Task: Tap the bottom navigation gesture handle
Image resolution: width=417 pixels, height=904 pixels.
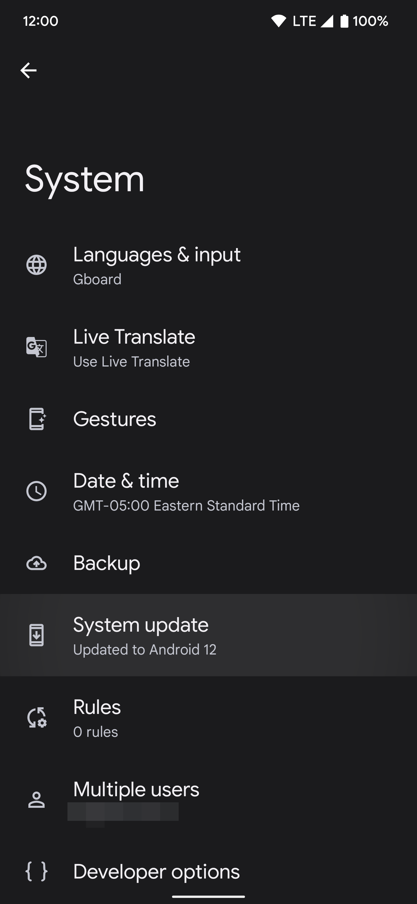Action: (208, 897)
